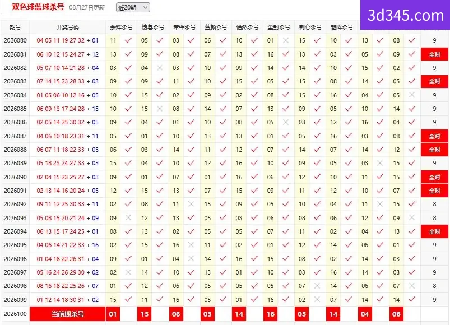Click the gray X for 牵绊杀号 in row 2026092
The image size is (450, 325).
pyautogui.click(x=191, y=204)
